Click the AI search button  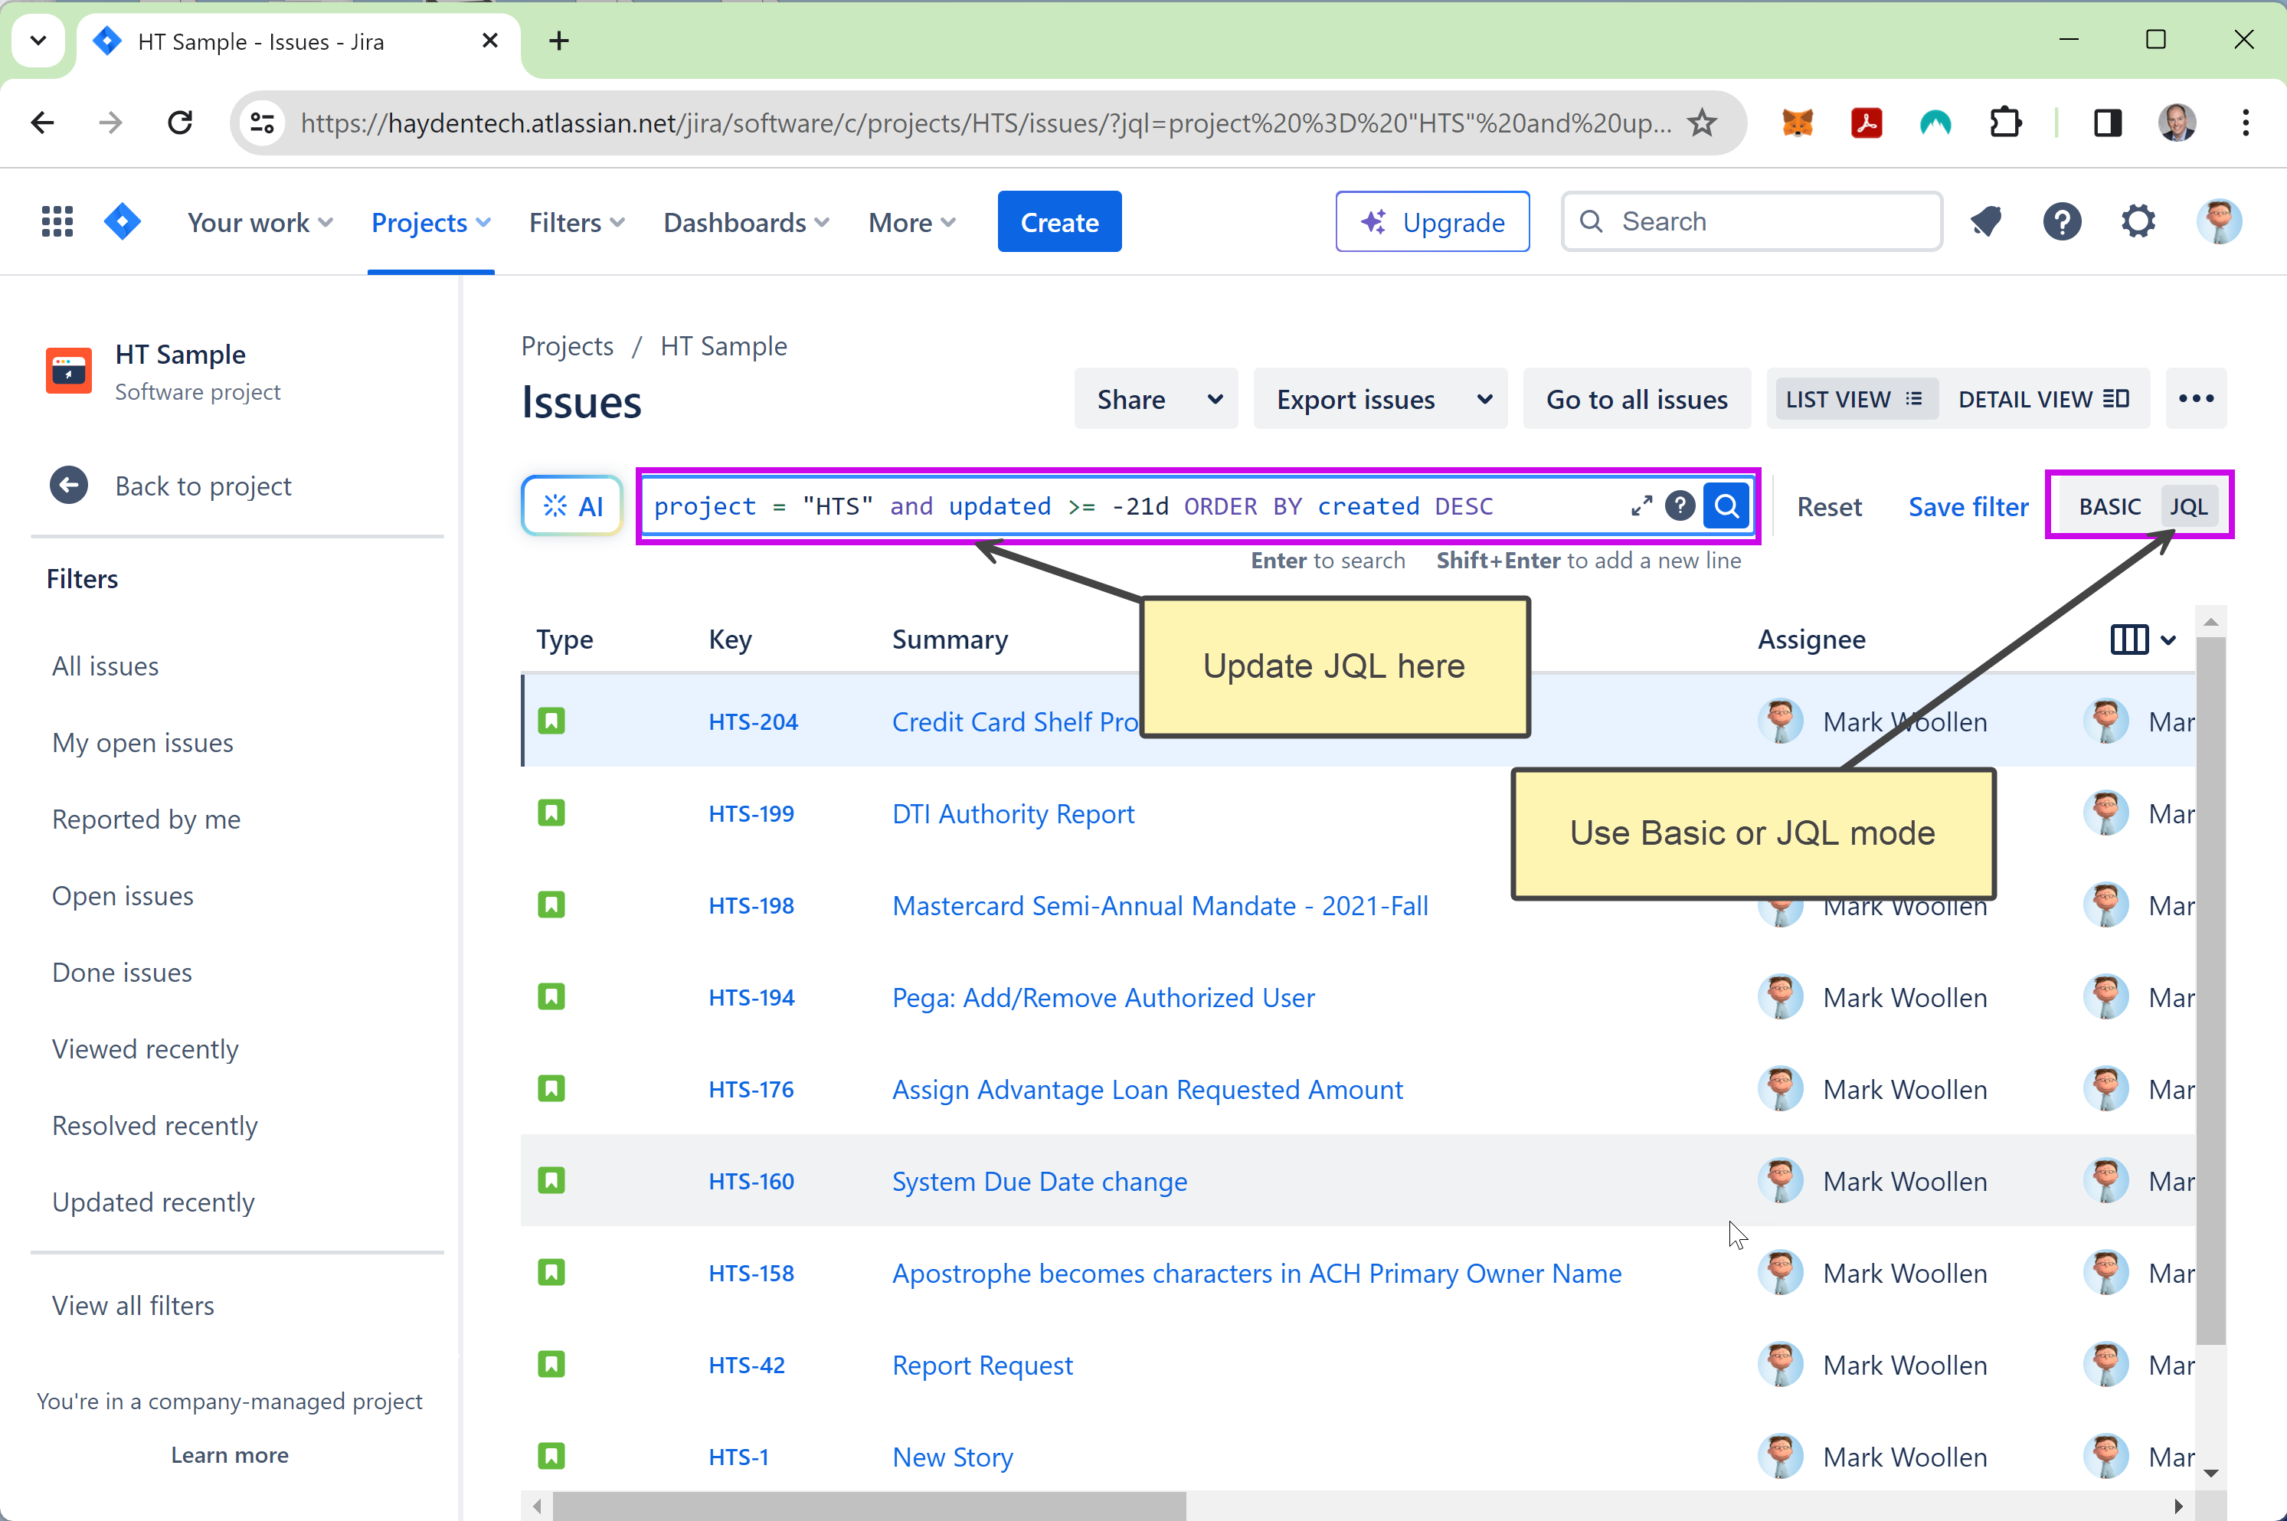(x=572, y=506)
